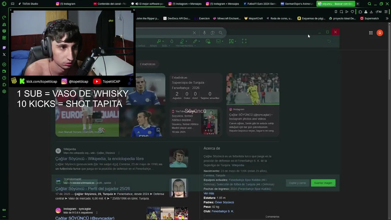Image resolution: width=391 pixels, height=220 pixels.
Task: Open the Google apps grid
Action: pyautogui.click(x=371, y=33)
